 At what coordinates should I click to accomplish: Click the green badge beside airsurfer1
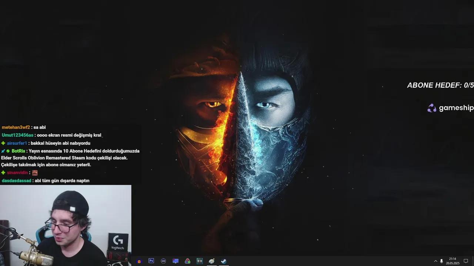3,143
